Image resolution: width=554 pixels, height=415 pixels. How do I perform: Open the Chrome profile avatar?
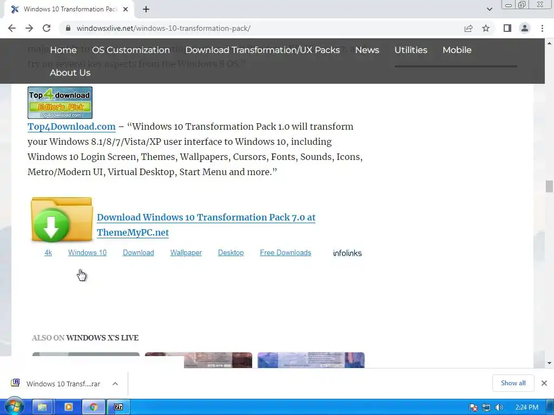pyautogui.click(x=525, y=28)
